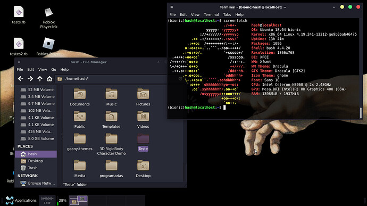Open Desktop in Places sidebar
The width and height of the screenshot is (367, 206).
(36, 161)
